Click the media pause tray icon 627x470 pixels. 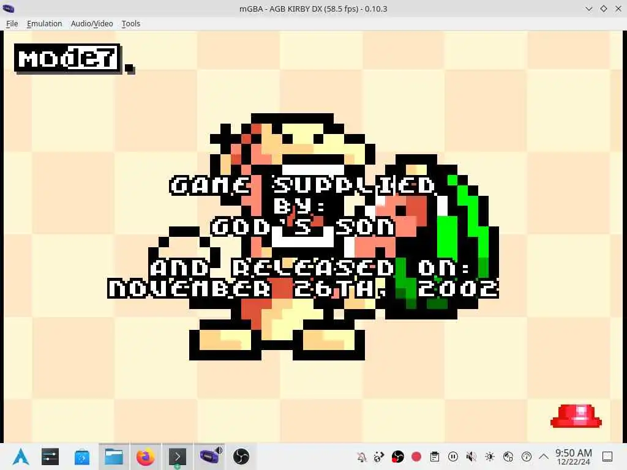pyautogui.click(x=453, y=457)
